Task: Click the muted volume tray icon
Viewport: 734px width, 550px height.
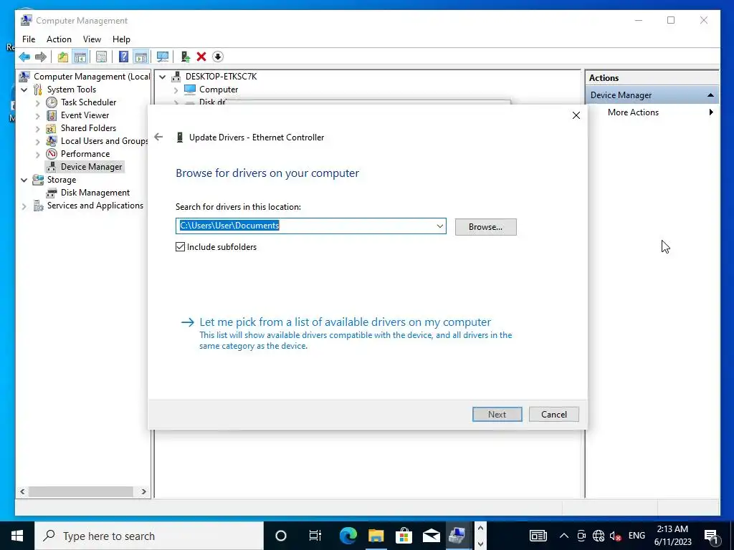Action: pyautogui.click(x=616, y=536)
